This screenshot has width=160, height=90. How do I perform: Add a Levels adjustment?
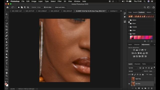(137, 50)
